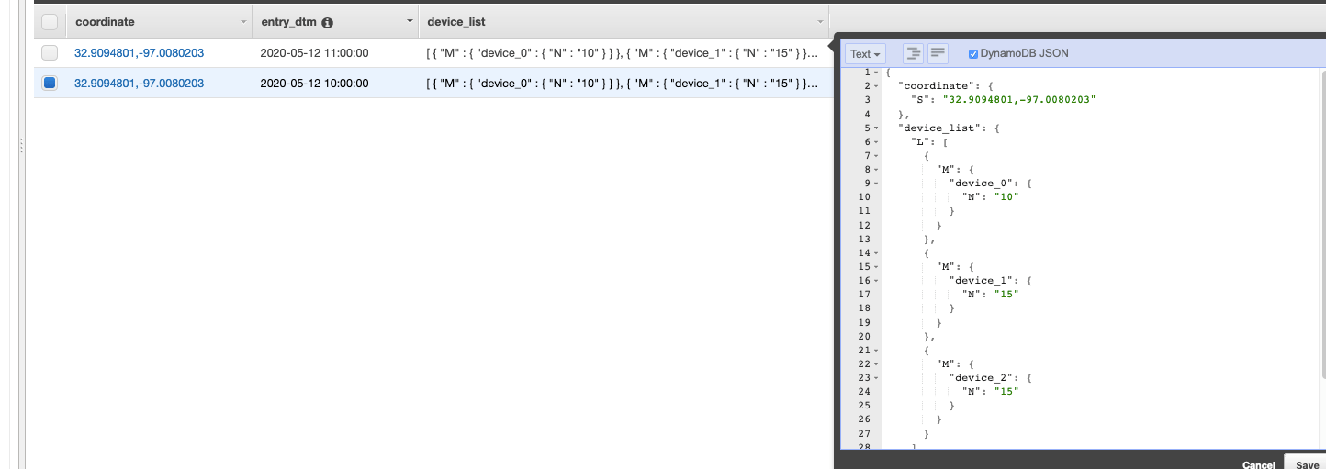The image size is (1326, 469).
Task: Uncheck the row with 10:00:00 entry
Action: 50,83
